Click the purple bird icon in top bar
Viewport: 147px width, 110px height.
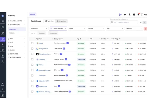pos(120,15)
